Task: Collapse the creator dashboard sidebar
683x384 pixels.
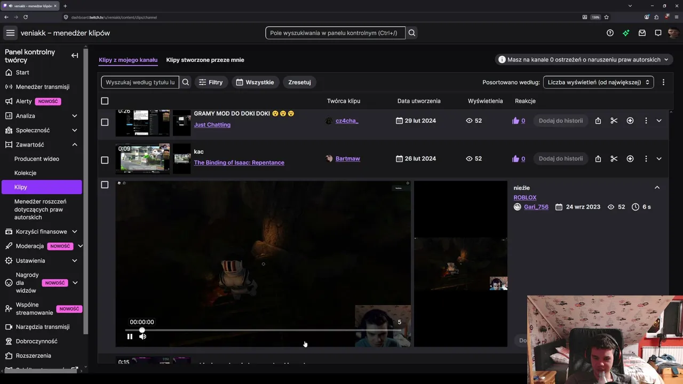Action: [75, 55]
